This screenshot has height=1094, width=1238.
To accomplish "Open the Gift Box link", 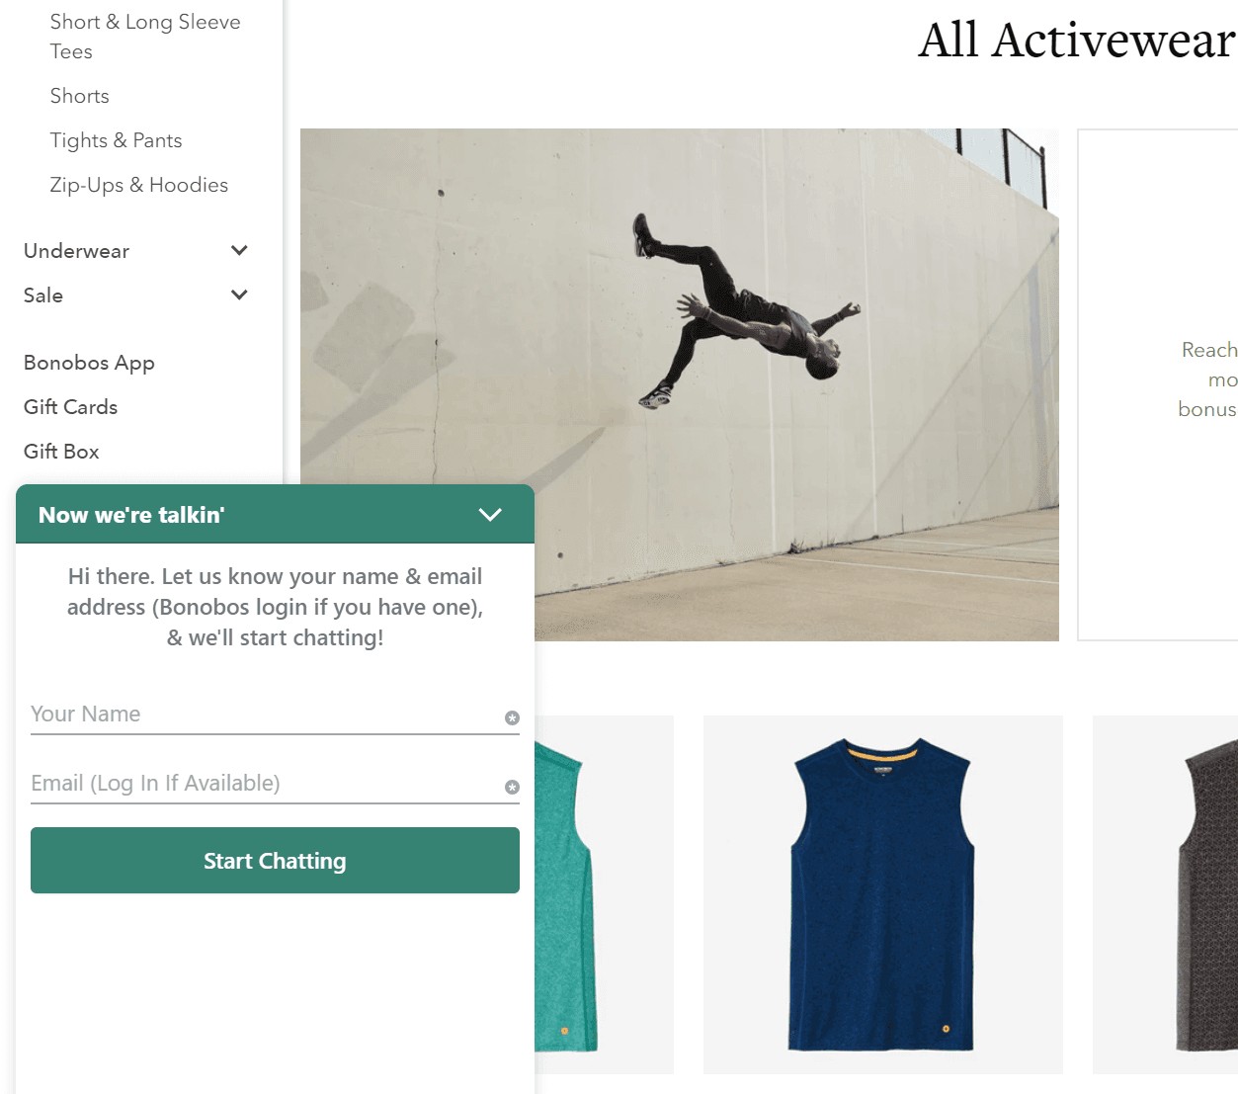I will pyautogui.click(x=61, y=452).
